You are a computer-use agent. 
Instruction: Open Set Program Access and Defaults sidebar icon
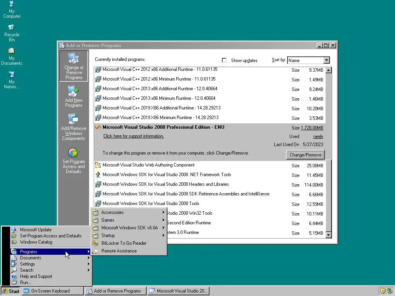click(74, 161)
